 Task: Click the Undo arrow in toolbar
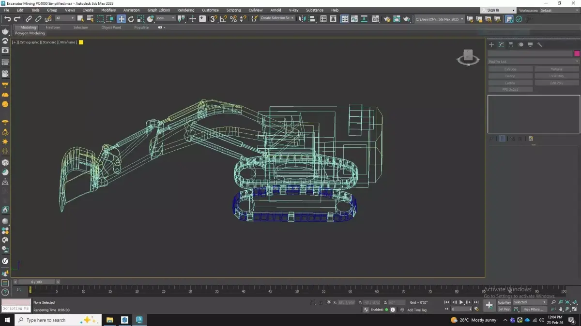(7, 19)
